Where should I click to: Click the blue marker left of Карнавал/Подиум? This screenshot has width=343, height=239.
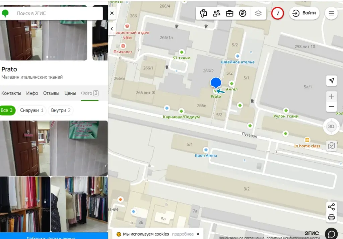tap(167, 108)
